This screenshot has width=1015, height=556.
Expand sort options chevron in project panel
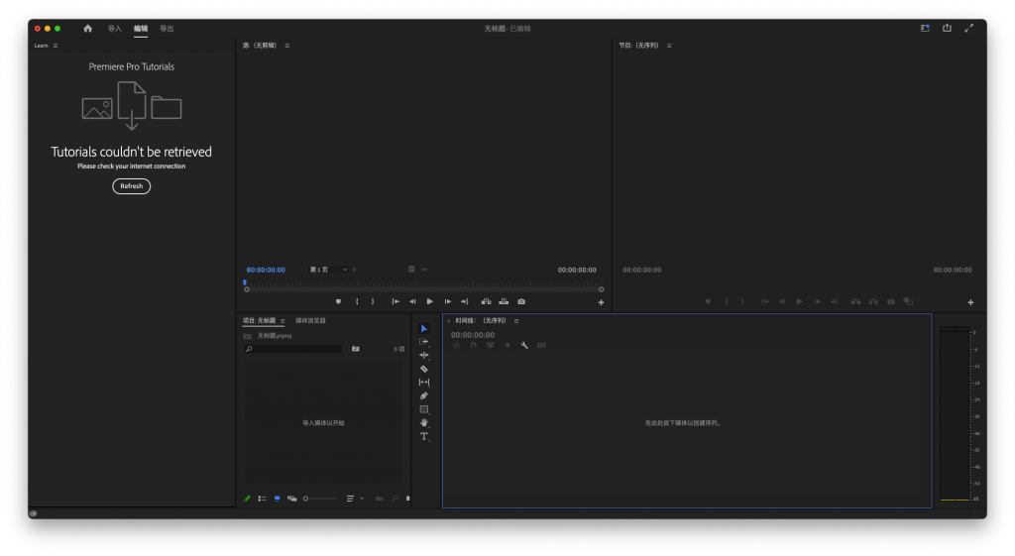pyautogui.click(x=362, y=499)
